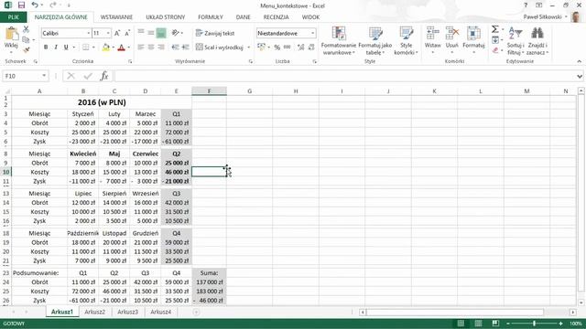The height and width of the screenshot is (329, 586).
Task: Click the Decrease Indent icon
Action: (175, 48)
